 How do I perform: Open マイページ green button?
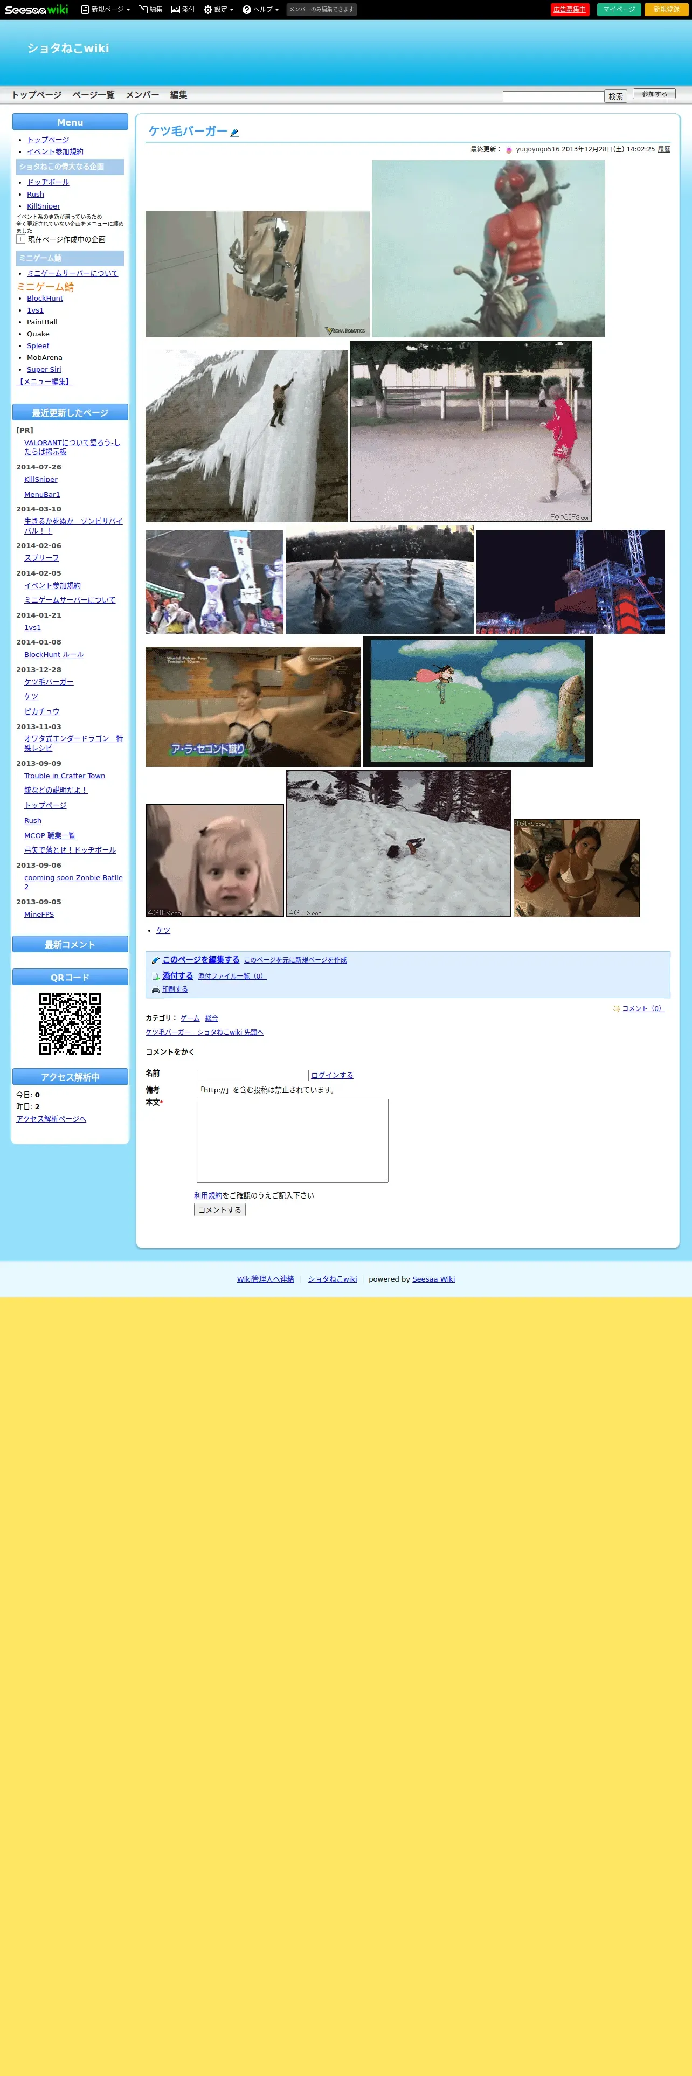click(619, 10)
